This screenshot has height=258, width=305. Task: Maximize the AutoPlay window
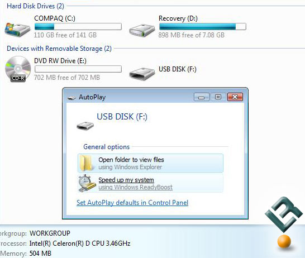tap(218, 97)
